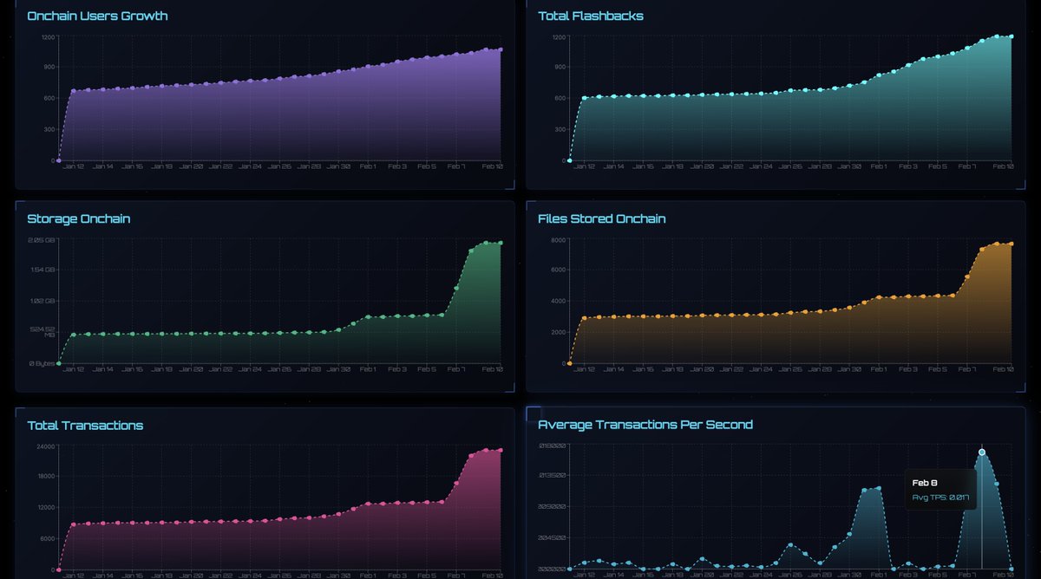Click the 1.02 GB axis label in Storage Onchain

(43, 302)
